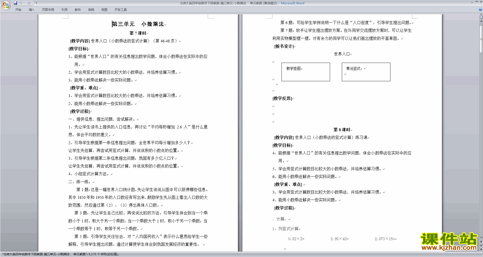Viewport: 483px width, 257px height.
Task: Open the 审阅 ribbon tab
Action: 91,10
